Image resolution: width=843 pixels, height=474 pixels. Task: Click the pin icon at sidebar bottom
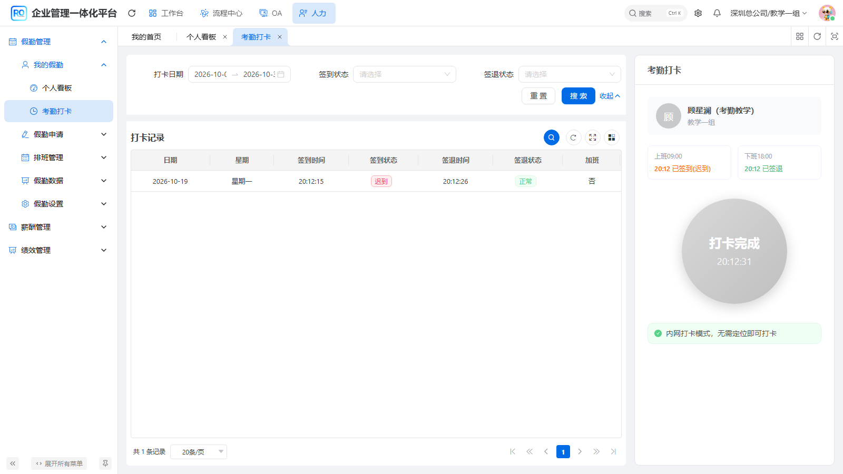coord(105,463)
